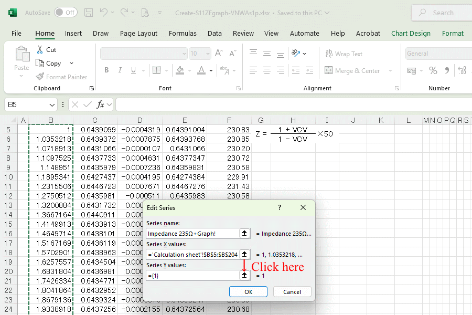Click the Percent Style icon
Screen dimensions: 472x315
(433, 70)
